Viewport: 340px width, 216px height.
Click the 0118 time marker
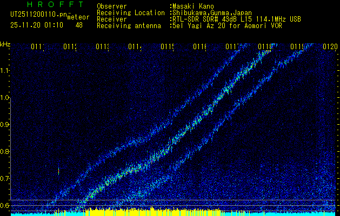(264, 46)
